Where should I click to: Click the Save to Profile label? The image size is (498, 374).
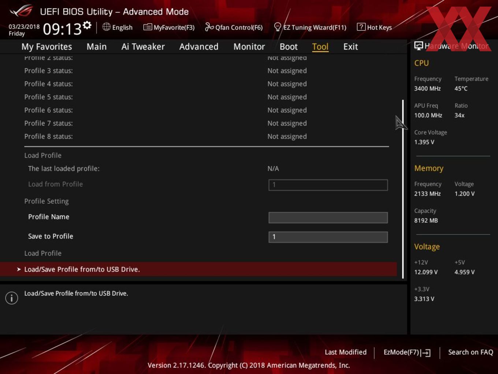click(x=51, y=236)
